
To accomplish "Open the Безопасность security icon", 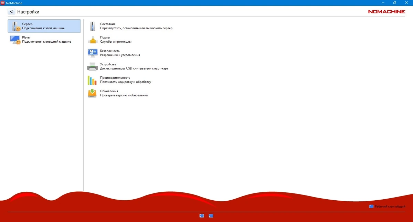I will pos(93,53).
